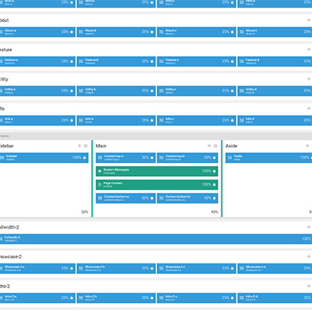This screenshot has height=312, width=312.
Task: Open settings for the Showcase-2-b particle
Action: (x=152, y=268)
